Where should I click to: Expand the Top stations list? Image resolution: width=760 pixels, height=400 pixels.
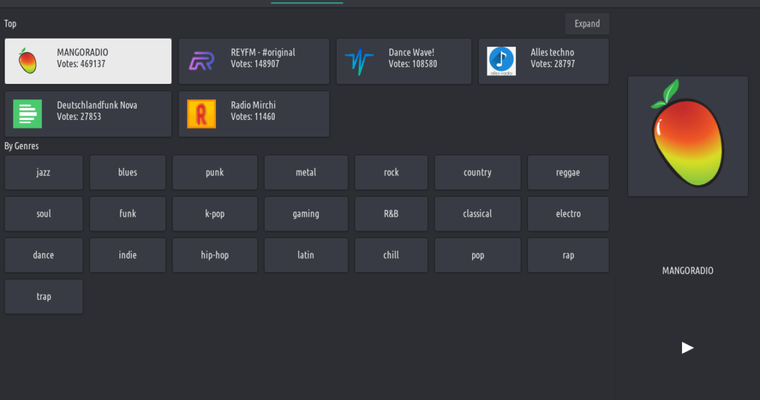tap(587, 24)
